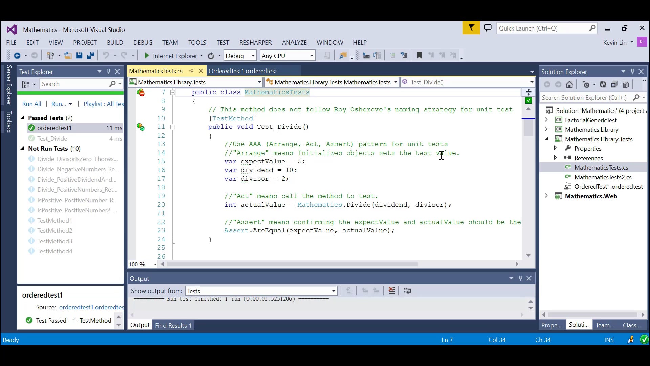
Task: Expand the Mathematics.Library project node
Action: pos(546,129)
